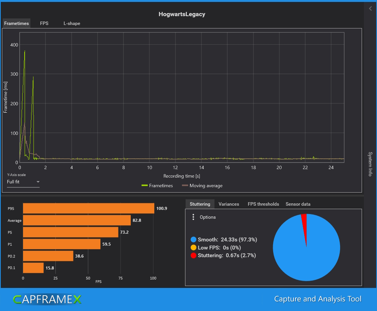The image size is (377, 311).
Task: Click the Capture and Analysis Tool text
Action: point(318,299)
